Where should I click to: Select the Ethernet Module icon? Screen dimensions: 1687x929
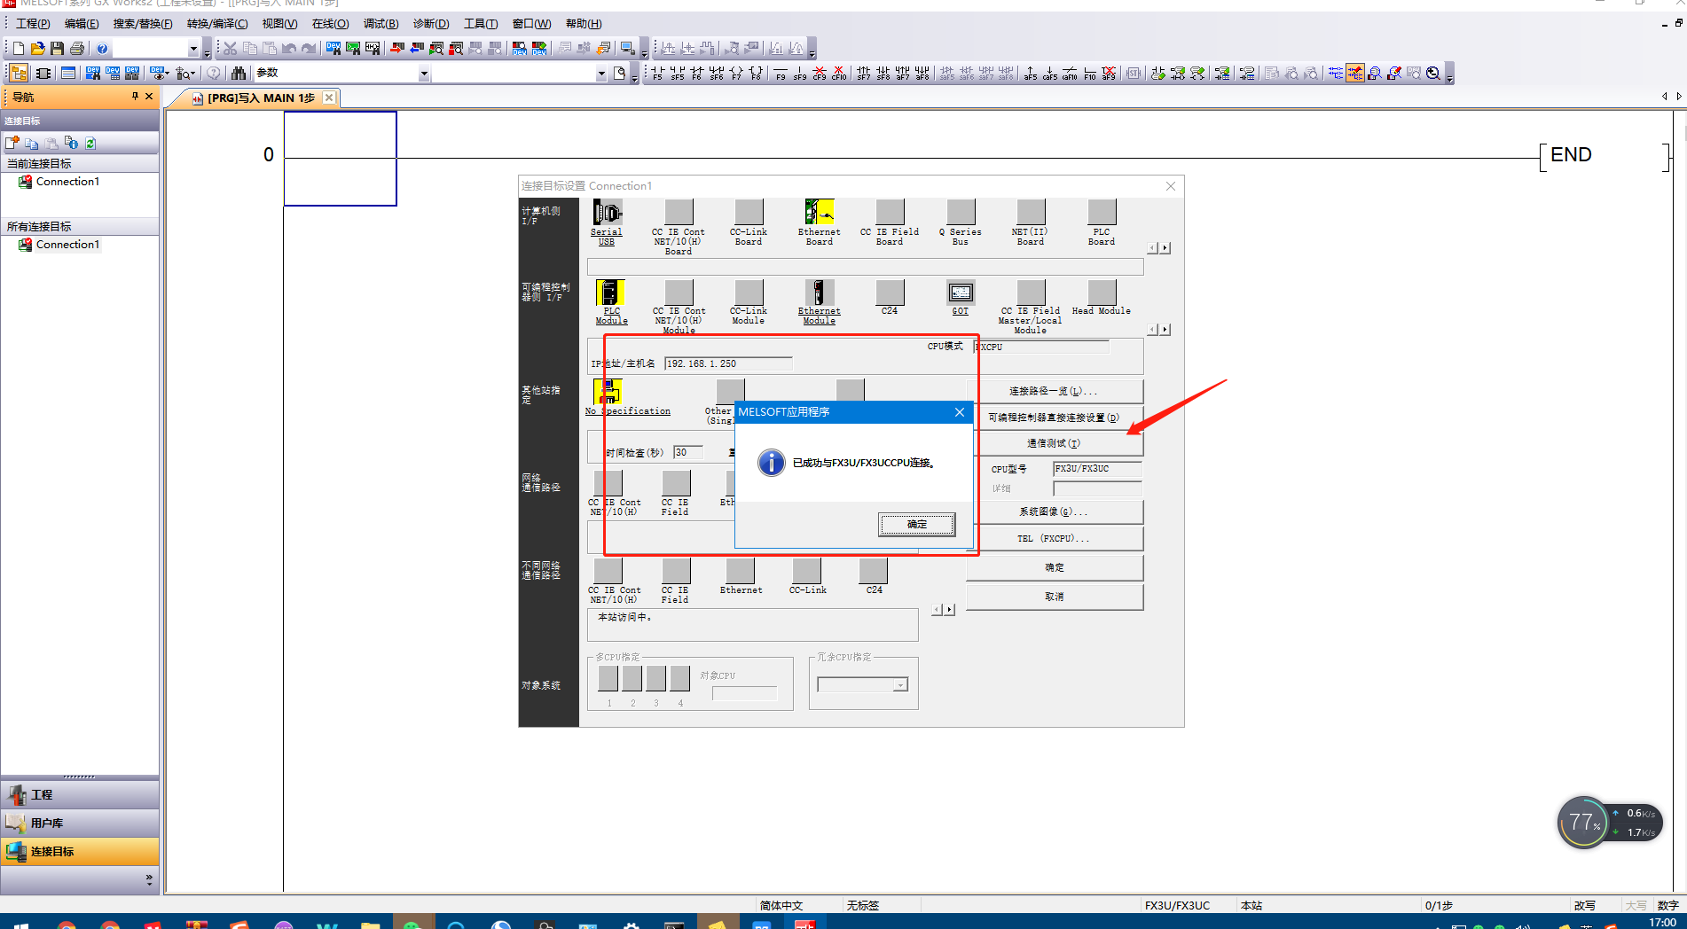point(819,293)
